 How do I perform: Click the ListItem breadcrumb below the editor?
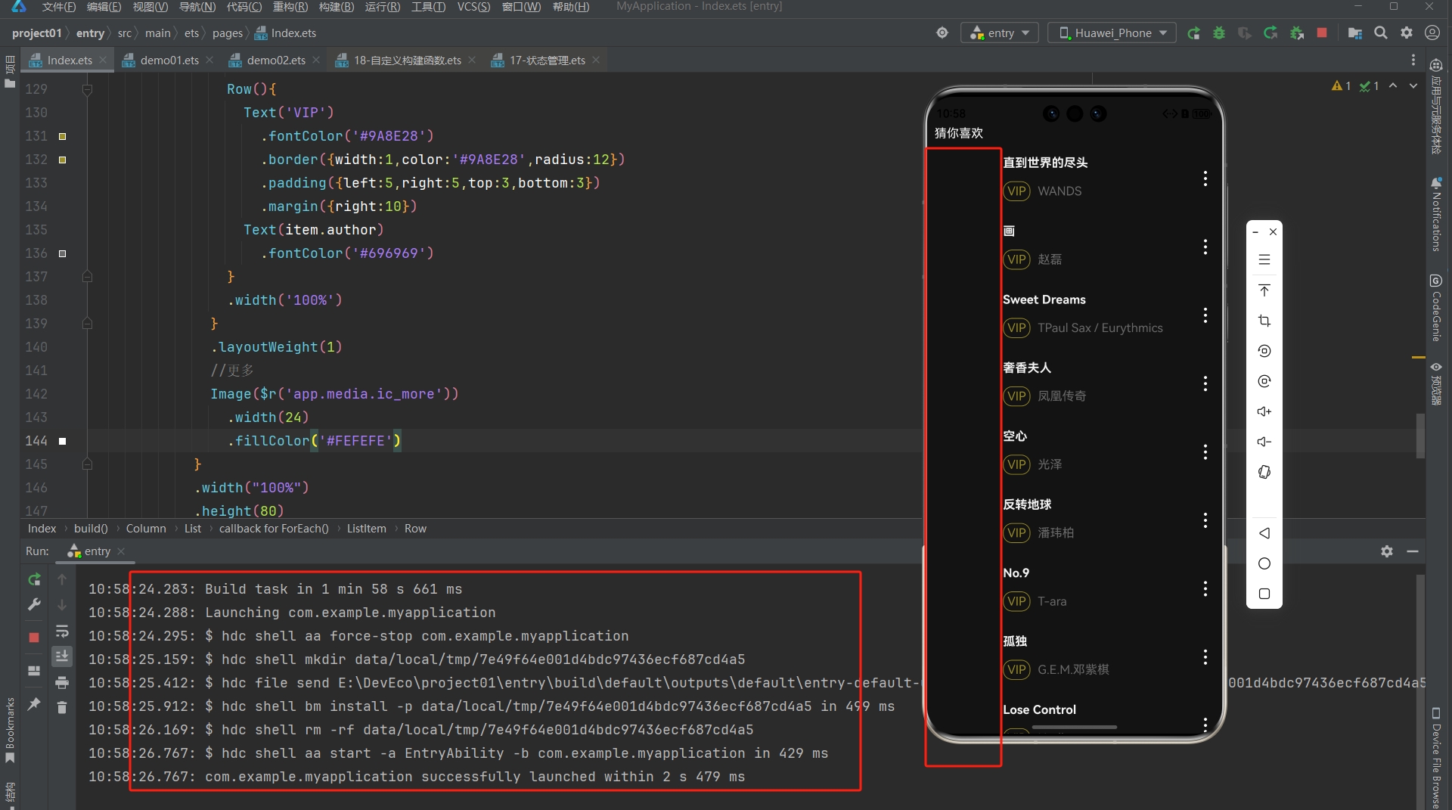(x=366, y=529)
